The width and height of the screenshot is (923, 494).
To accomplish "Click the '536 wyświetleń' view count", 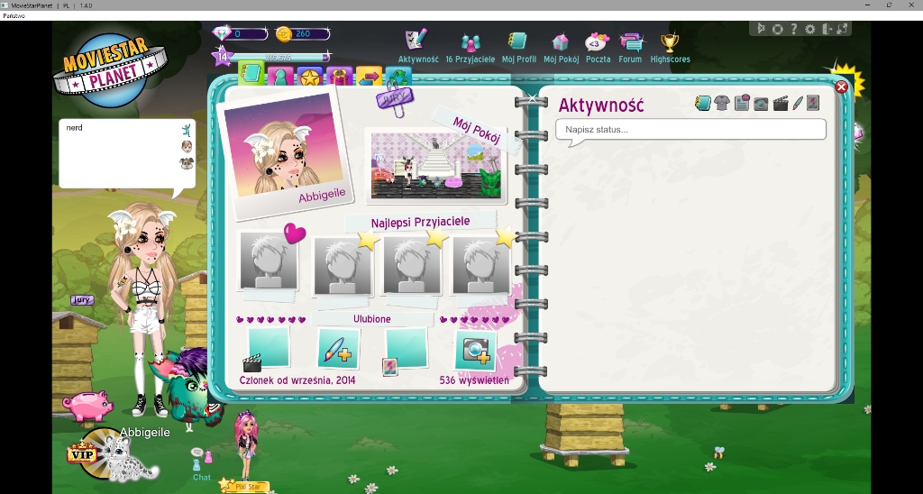I will pyautogui.click(x=474, y=380).
